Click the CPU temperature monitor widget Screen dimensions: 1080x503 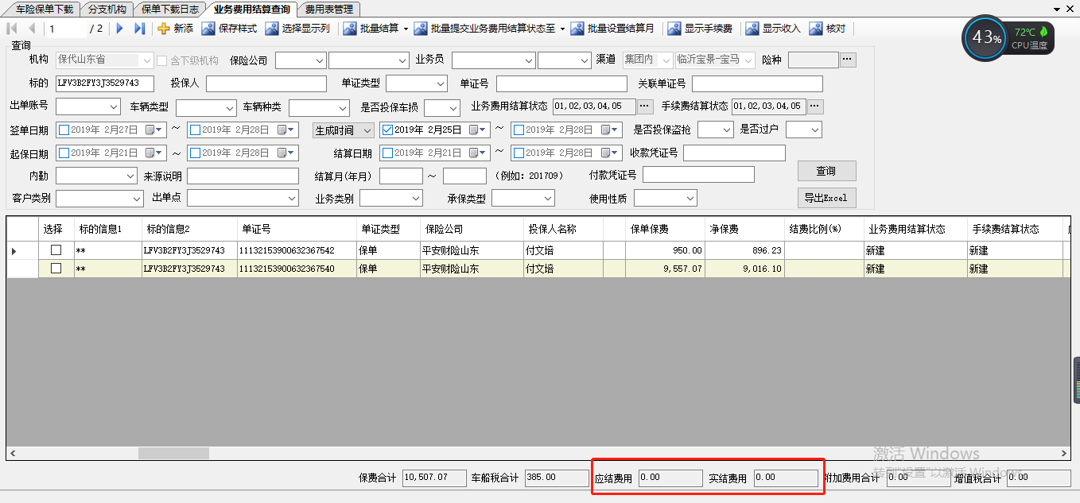click(x=1008, y=37)
